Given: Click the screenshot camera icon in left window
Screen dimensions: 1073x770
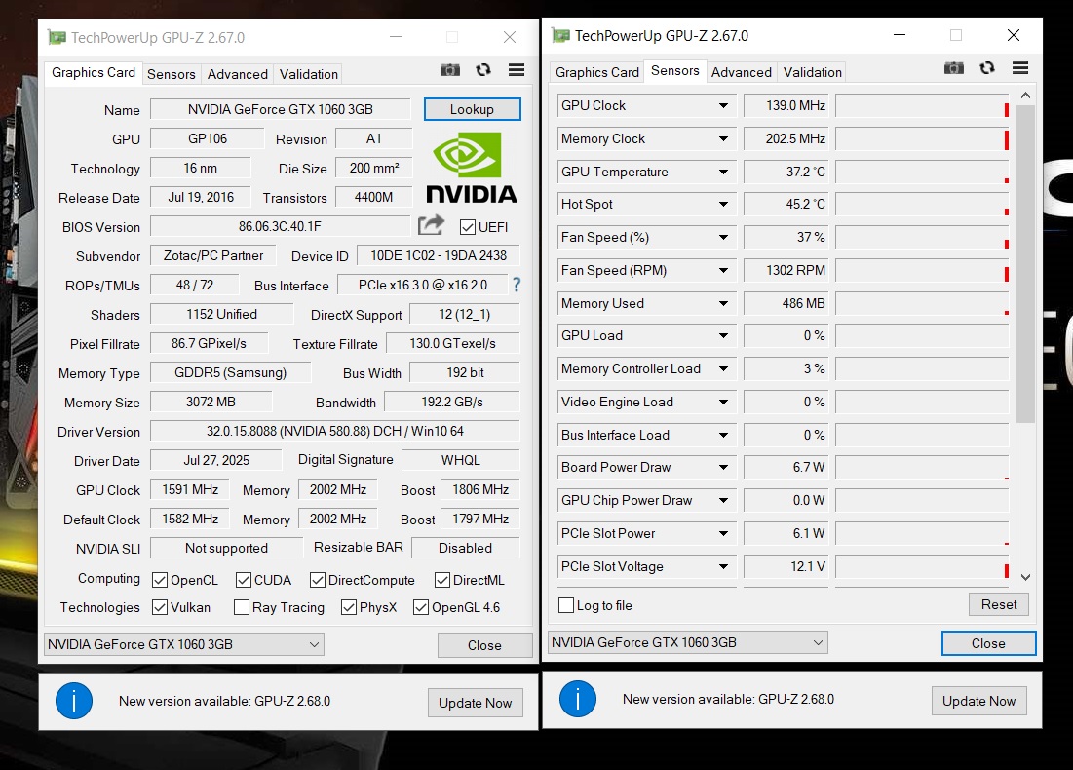Looking at the screenshot, I should (450, 70).
